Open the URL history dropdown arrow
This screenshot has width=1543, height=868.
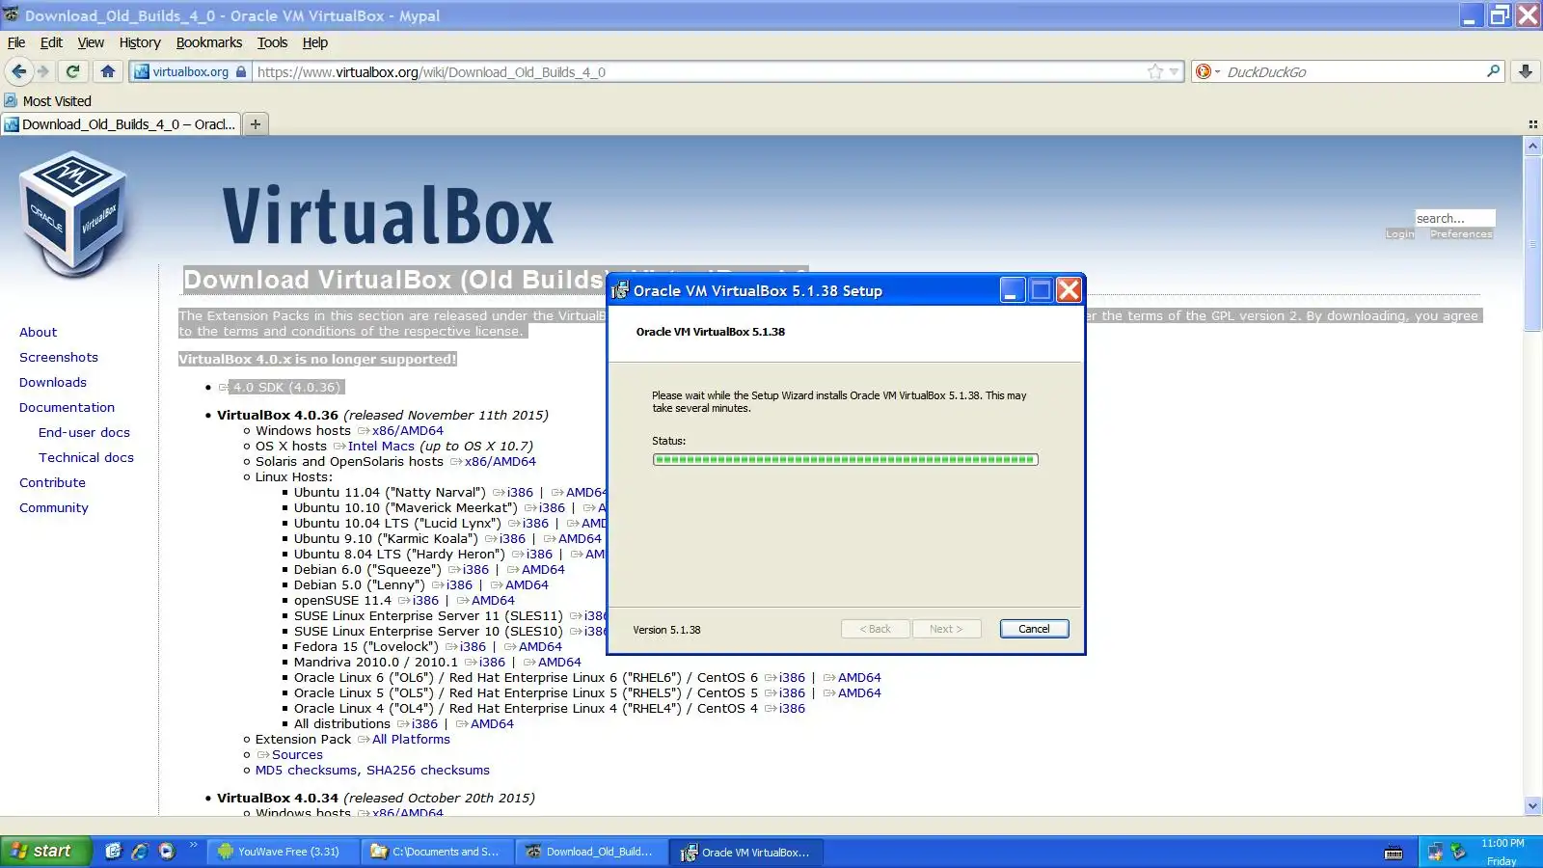point(1174,71)
